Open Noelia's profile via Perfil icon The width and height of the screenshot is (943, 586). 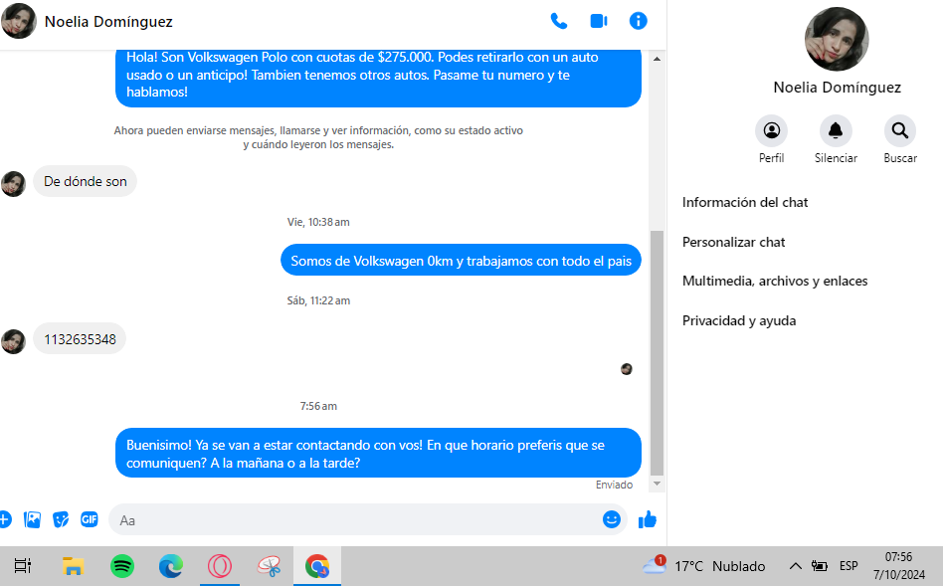pos(772,130)
